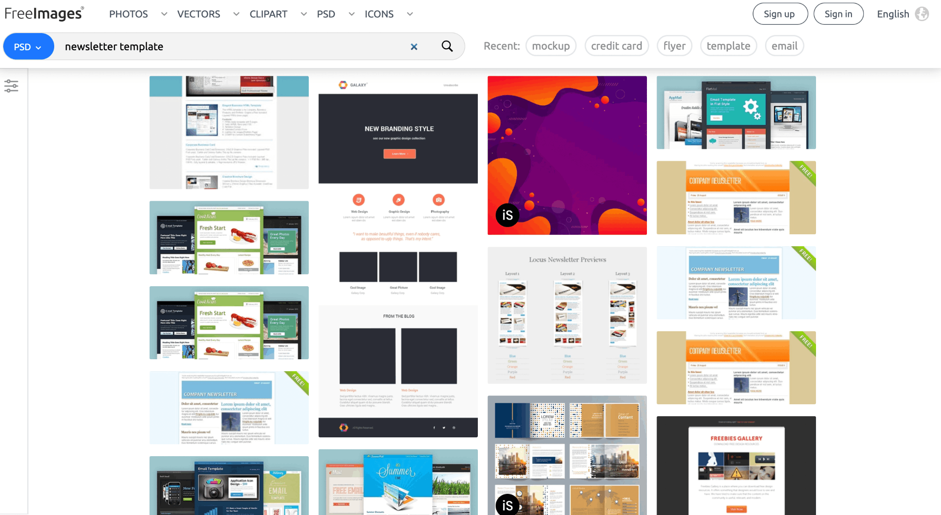Expand the PSD search type dropdown

(x=28, y=47)
